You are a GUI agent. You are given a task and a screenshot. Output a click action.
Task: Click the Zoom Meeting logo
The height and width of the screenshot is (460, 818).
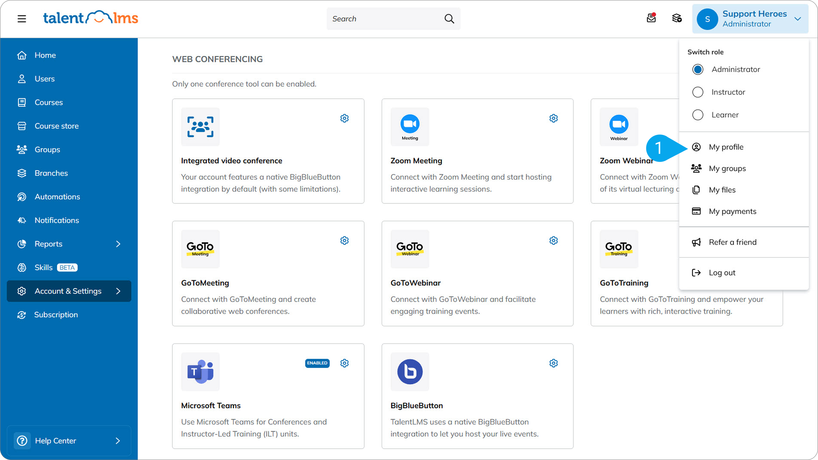tap(410, 127)
